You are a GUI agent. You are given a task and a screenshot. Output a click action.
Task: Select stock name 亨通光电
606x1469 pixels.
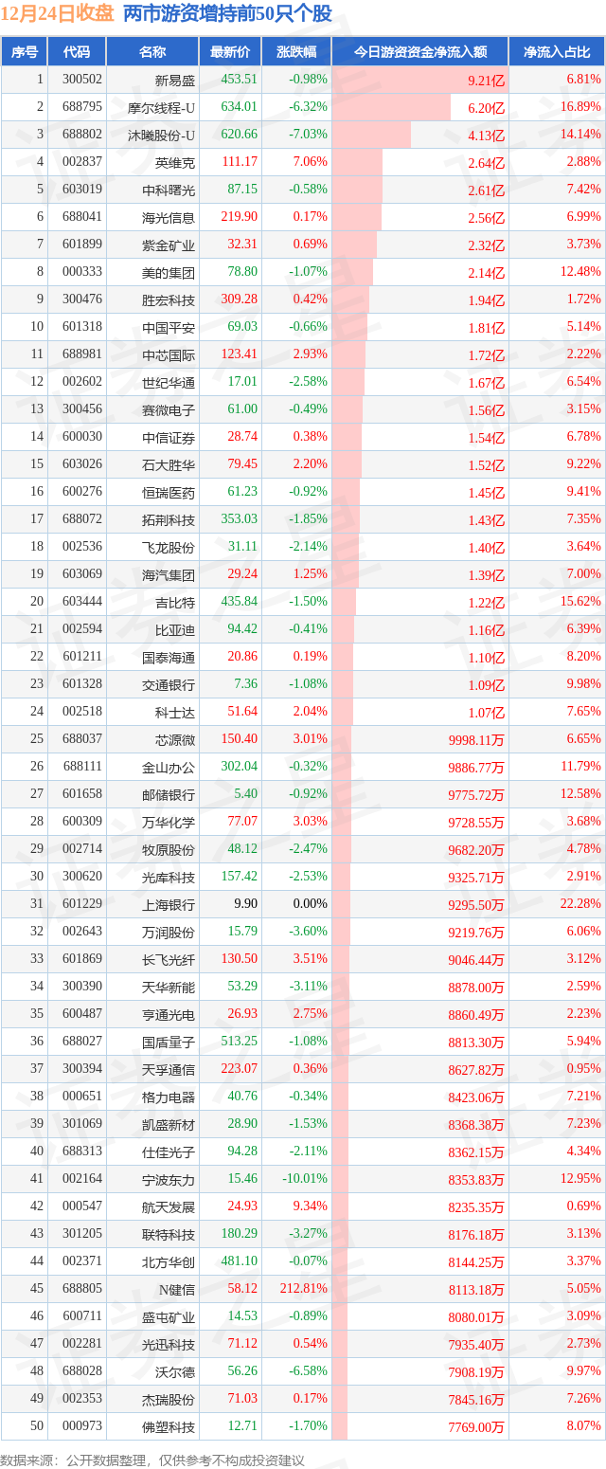tap(169, 1014)
